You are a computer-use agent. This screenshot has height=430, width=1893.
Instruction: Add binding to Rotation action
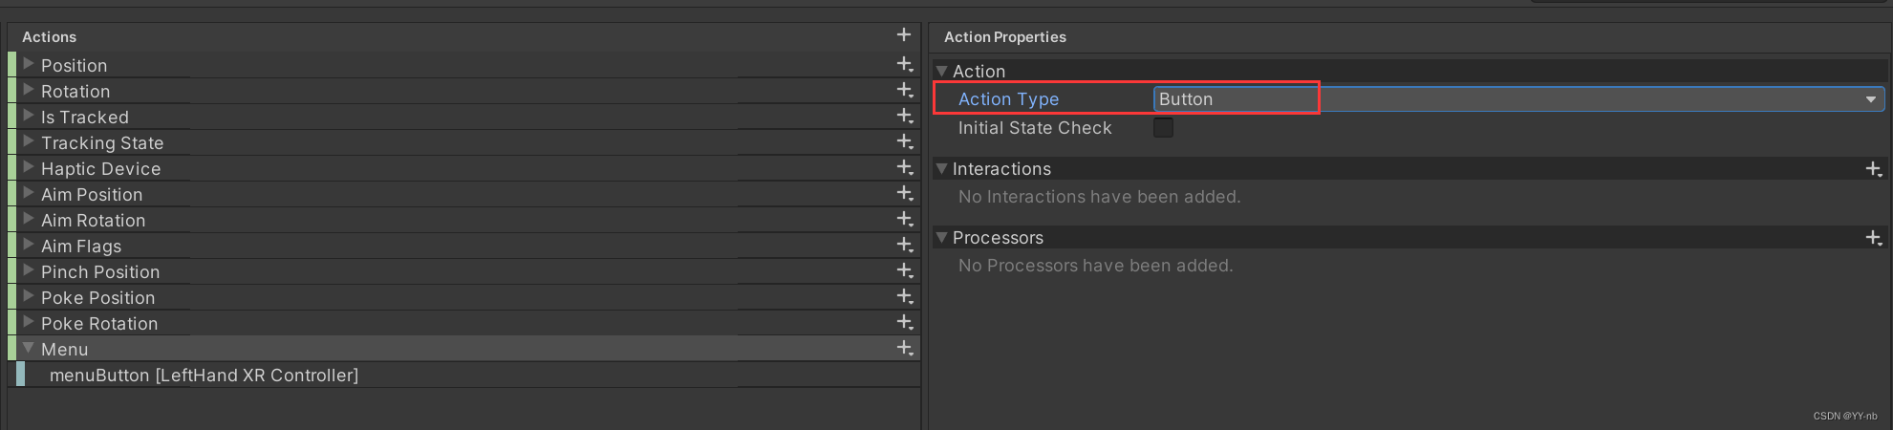tap(904, 90)
